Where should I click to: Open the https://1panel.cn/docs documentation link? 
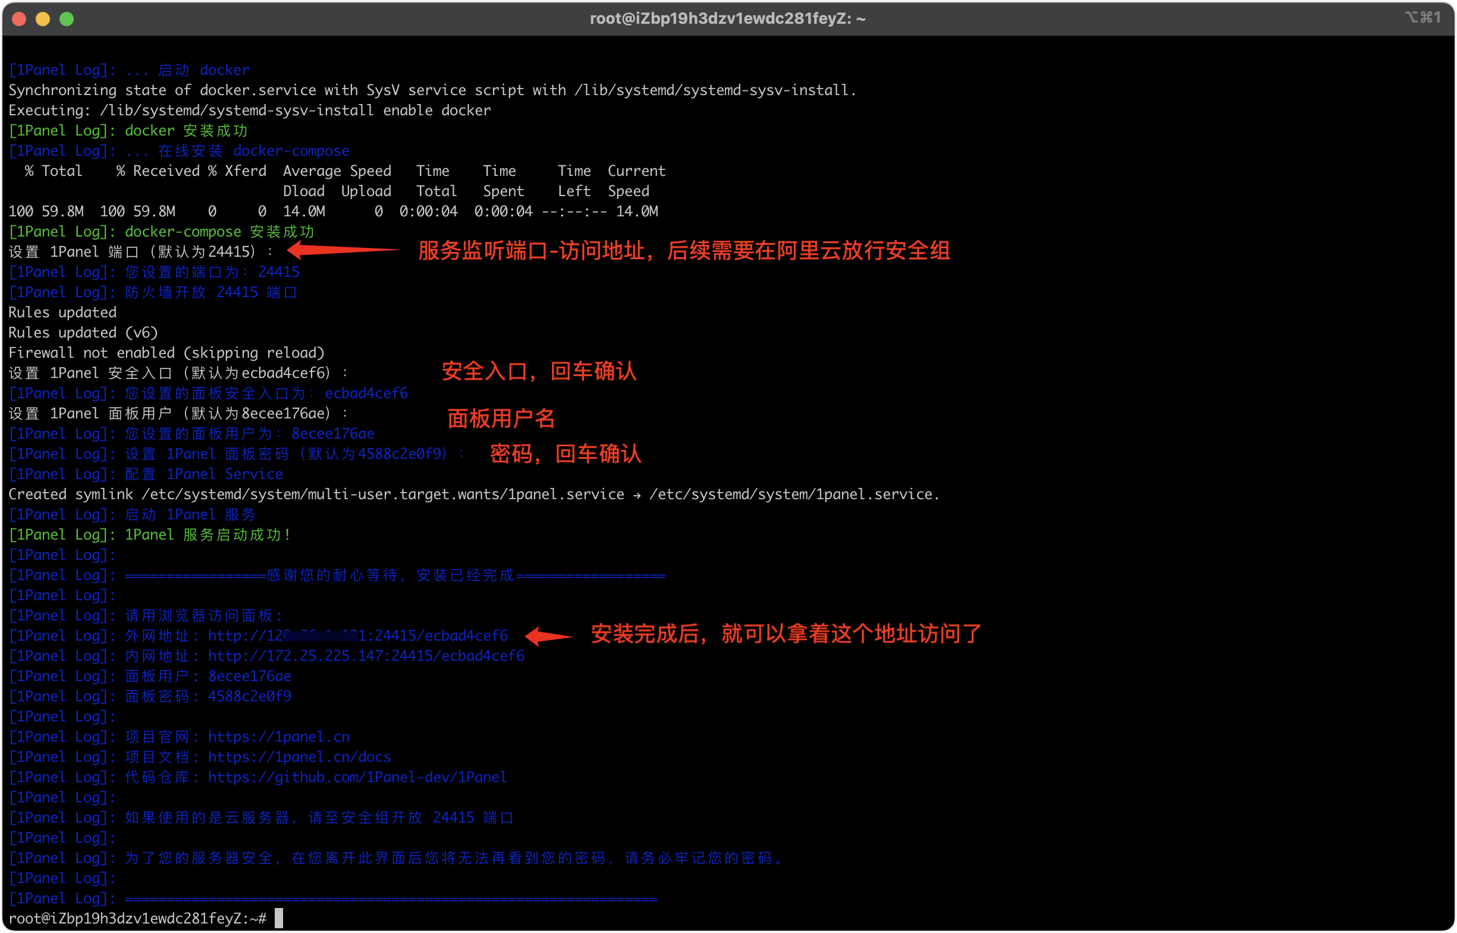pos(299,757)
